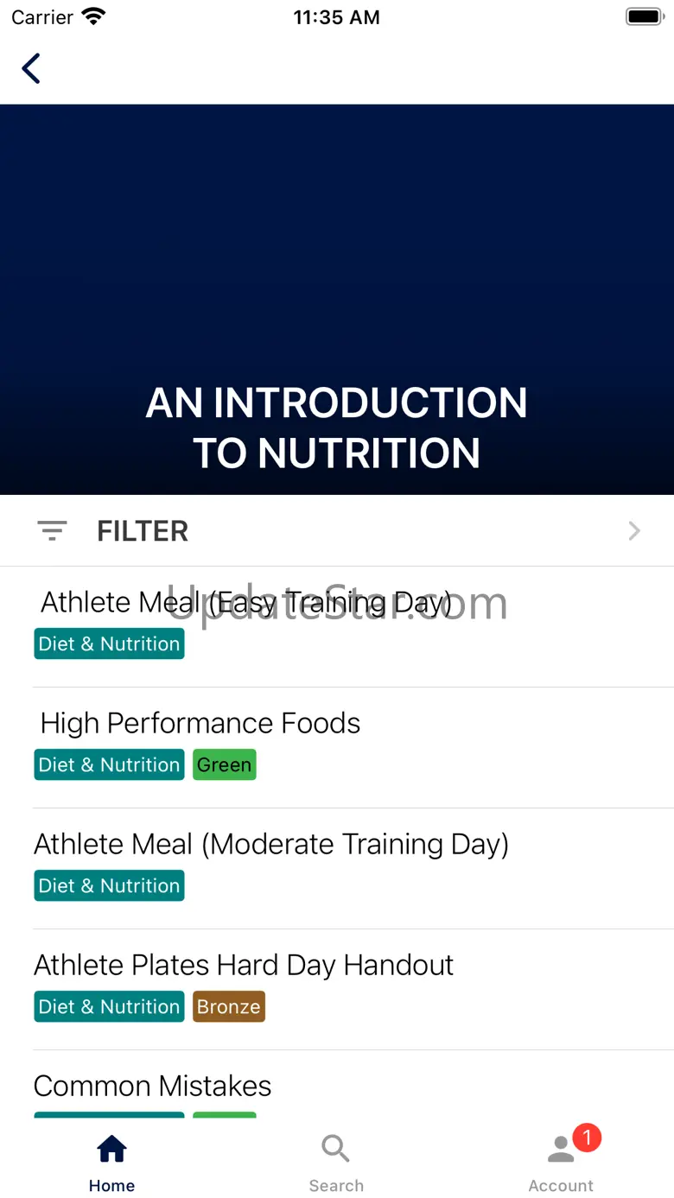
Task: Expand the filter chevron arrow
Action: click(x=634, y=531)
